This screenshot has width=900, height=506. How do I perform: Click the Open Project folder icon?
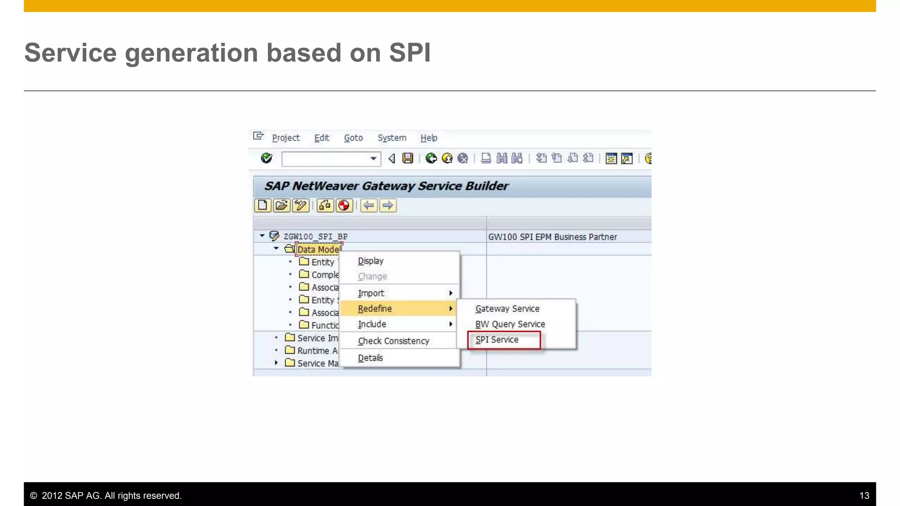point(282,205)
